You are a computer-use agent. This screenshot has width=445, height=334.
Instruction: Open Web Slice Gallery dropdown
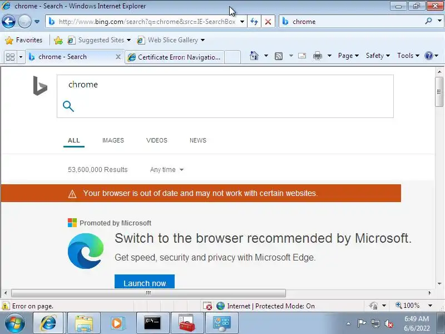[171, 40]
